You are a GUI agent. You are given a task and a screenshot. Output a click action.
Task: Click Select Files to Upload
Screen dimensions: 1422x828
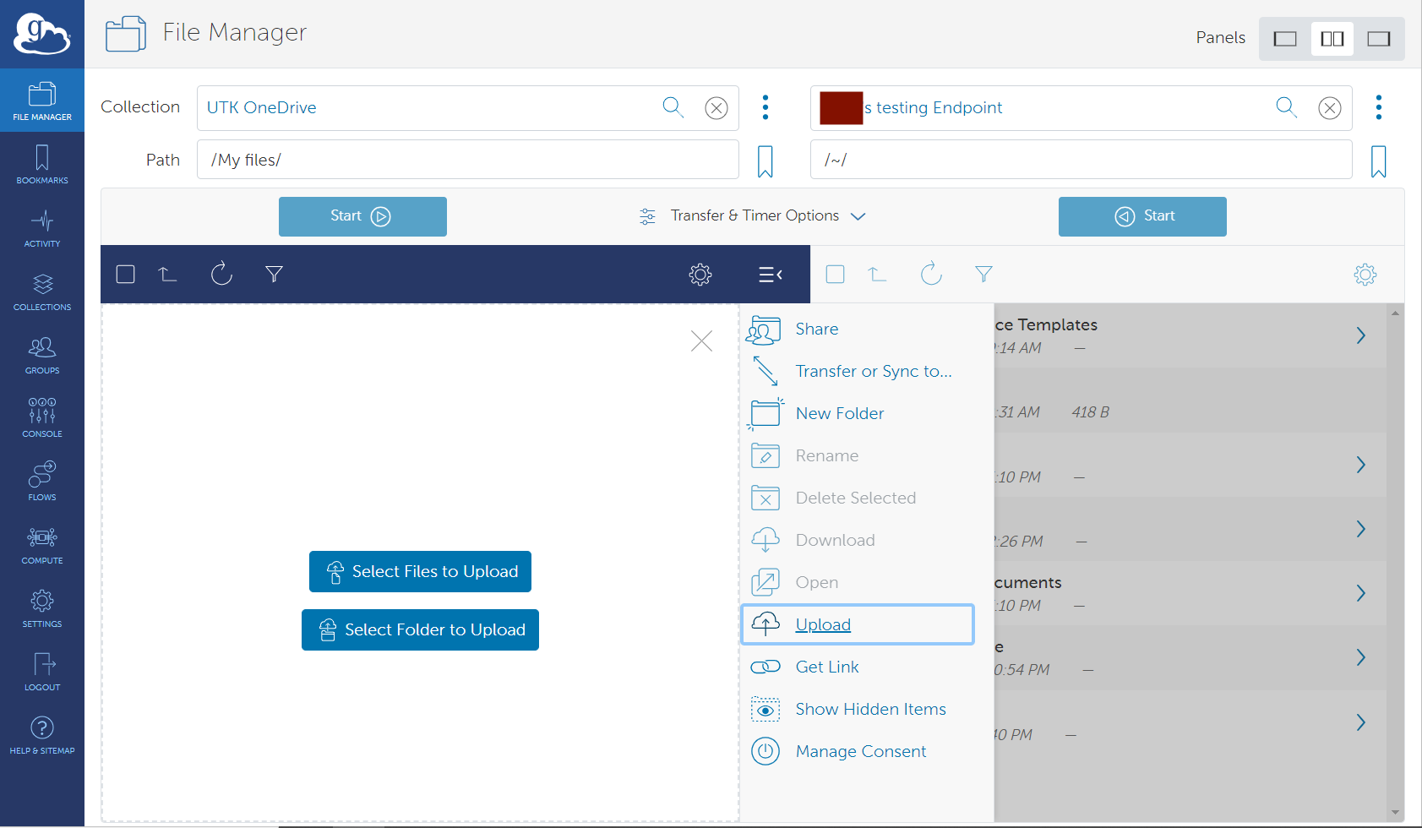click(420, 572)
